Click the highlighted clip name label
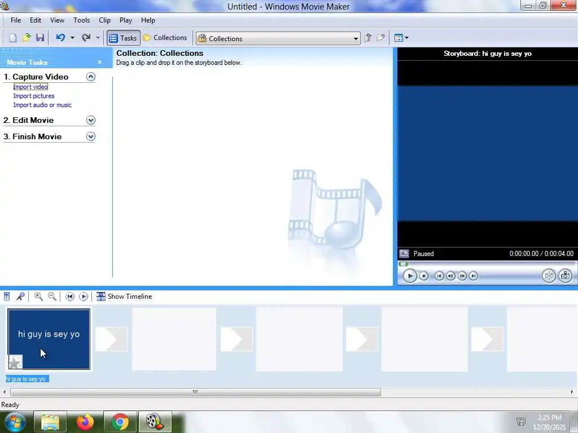Screen dimensions: 578x433 (x=27, y=379)
